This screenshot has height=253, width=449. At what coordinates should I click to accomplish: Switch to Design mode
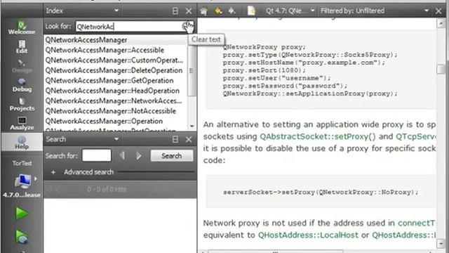pyautogui.click(x=22, y=66)
